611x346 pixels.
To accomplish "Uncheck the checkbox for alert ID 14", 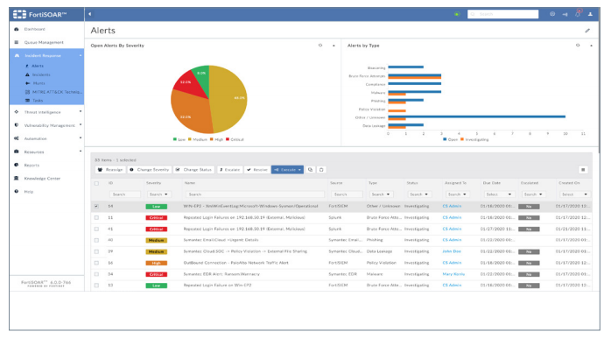I will tap(96, 206).
